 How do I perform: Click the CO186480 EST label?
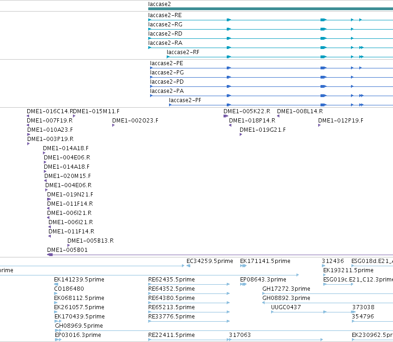69,289
